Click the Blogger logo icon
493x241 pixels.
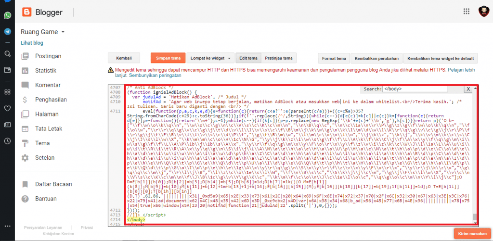[27, 12]
